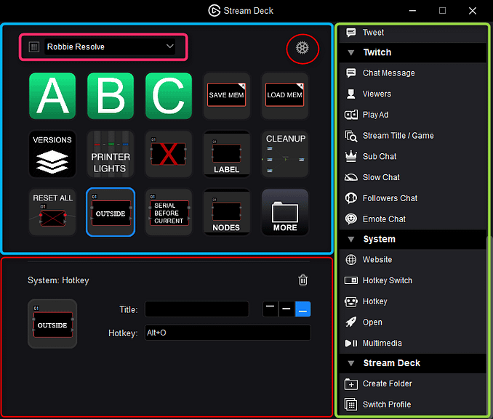Screen dimensions: 493x419
Task: Click the OUTSIDE key preview thumbnail
Action: coord(52,324)
